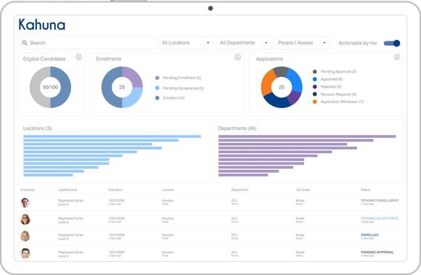Click the longest purple Departments bar
Screen dimensions: 421x275
tap(307, 136)
